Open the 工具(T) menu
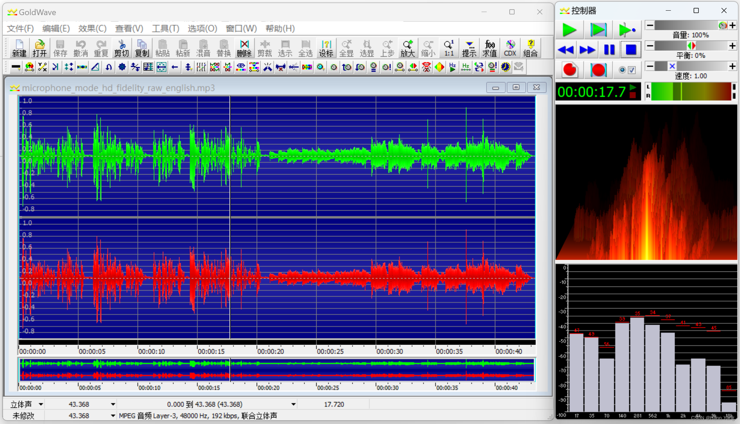This screenshot has height=424, width=740. point(166,29)
